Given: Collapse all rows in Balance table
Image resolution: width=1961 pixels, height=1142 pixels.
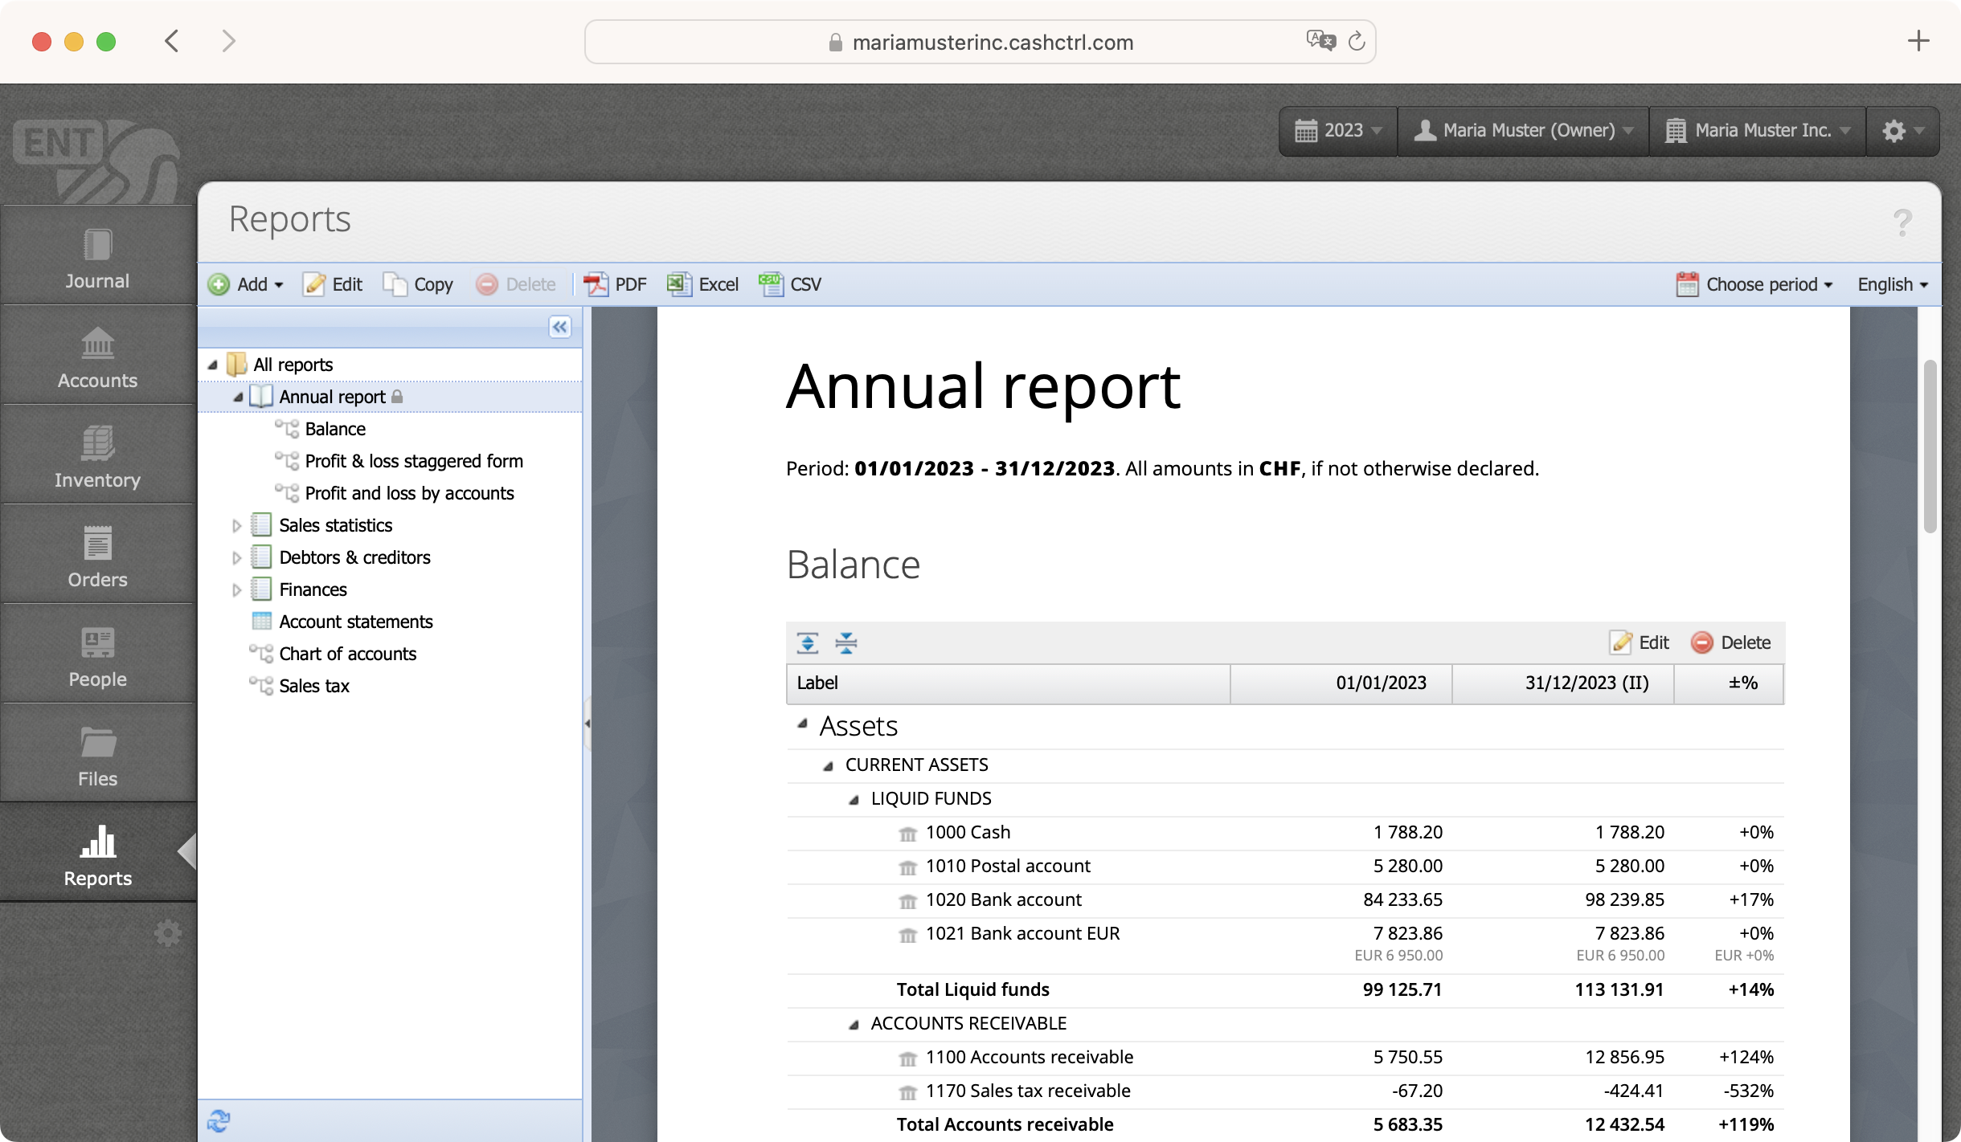Looking at the screenshot, I should point(845,642).
